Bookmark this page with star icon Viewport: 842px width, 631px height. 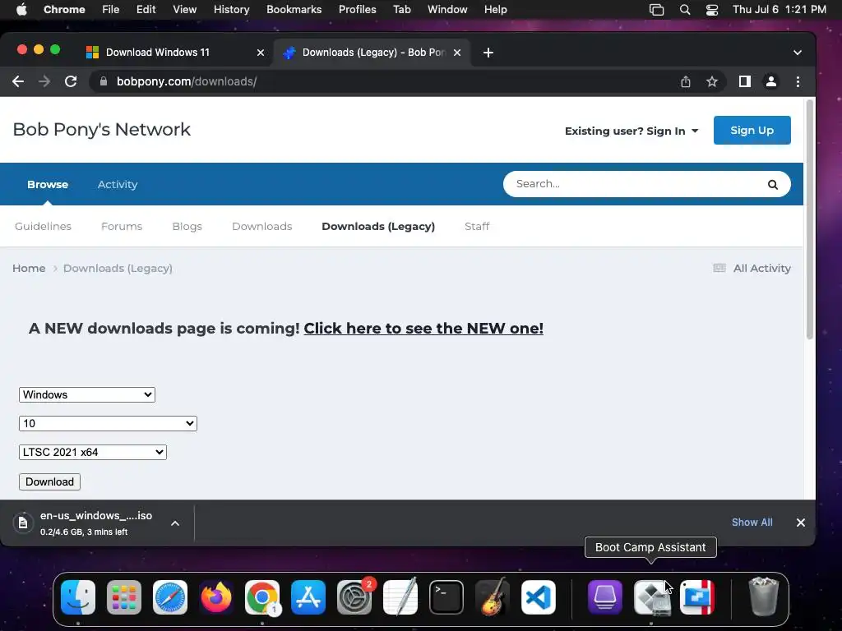point(711,81)
